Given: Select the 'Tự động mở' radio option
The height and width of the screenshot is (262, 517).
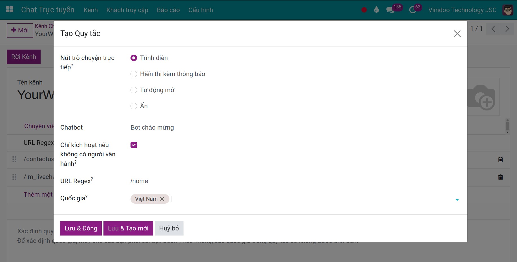Looking at the screenshot, I should (134, 90).
